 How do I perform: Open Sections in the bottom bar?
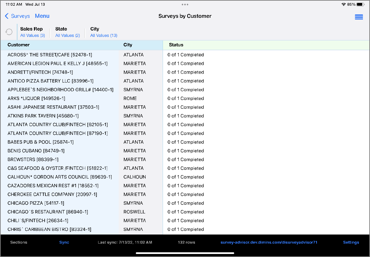coord(19,242)
